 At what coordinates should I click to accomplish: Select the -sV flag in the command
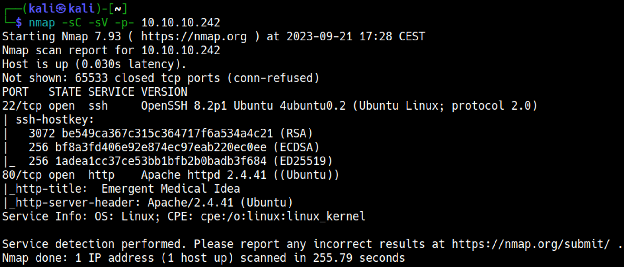click(x=98, y=23)
